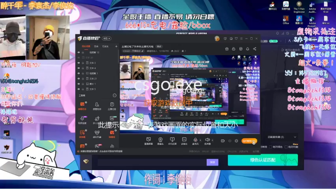Click the notification bell above preview
The image size is (336, 189).
click(x=247, y=49)
